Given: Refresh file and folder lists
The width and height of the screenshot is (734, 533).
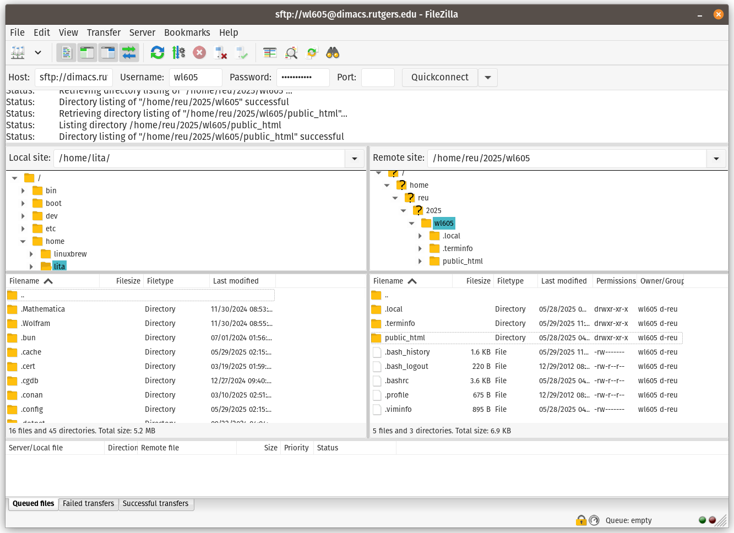Looking at the screenshot, I should 157,53.
